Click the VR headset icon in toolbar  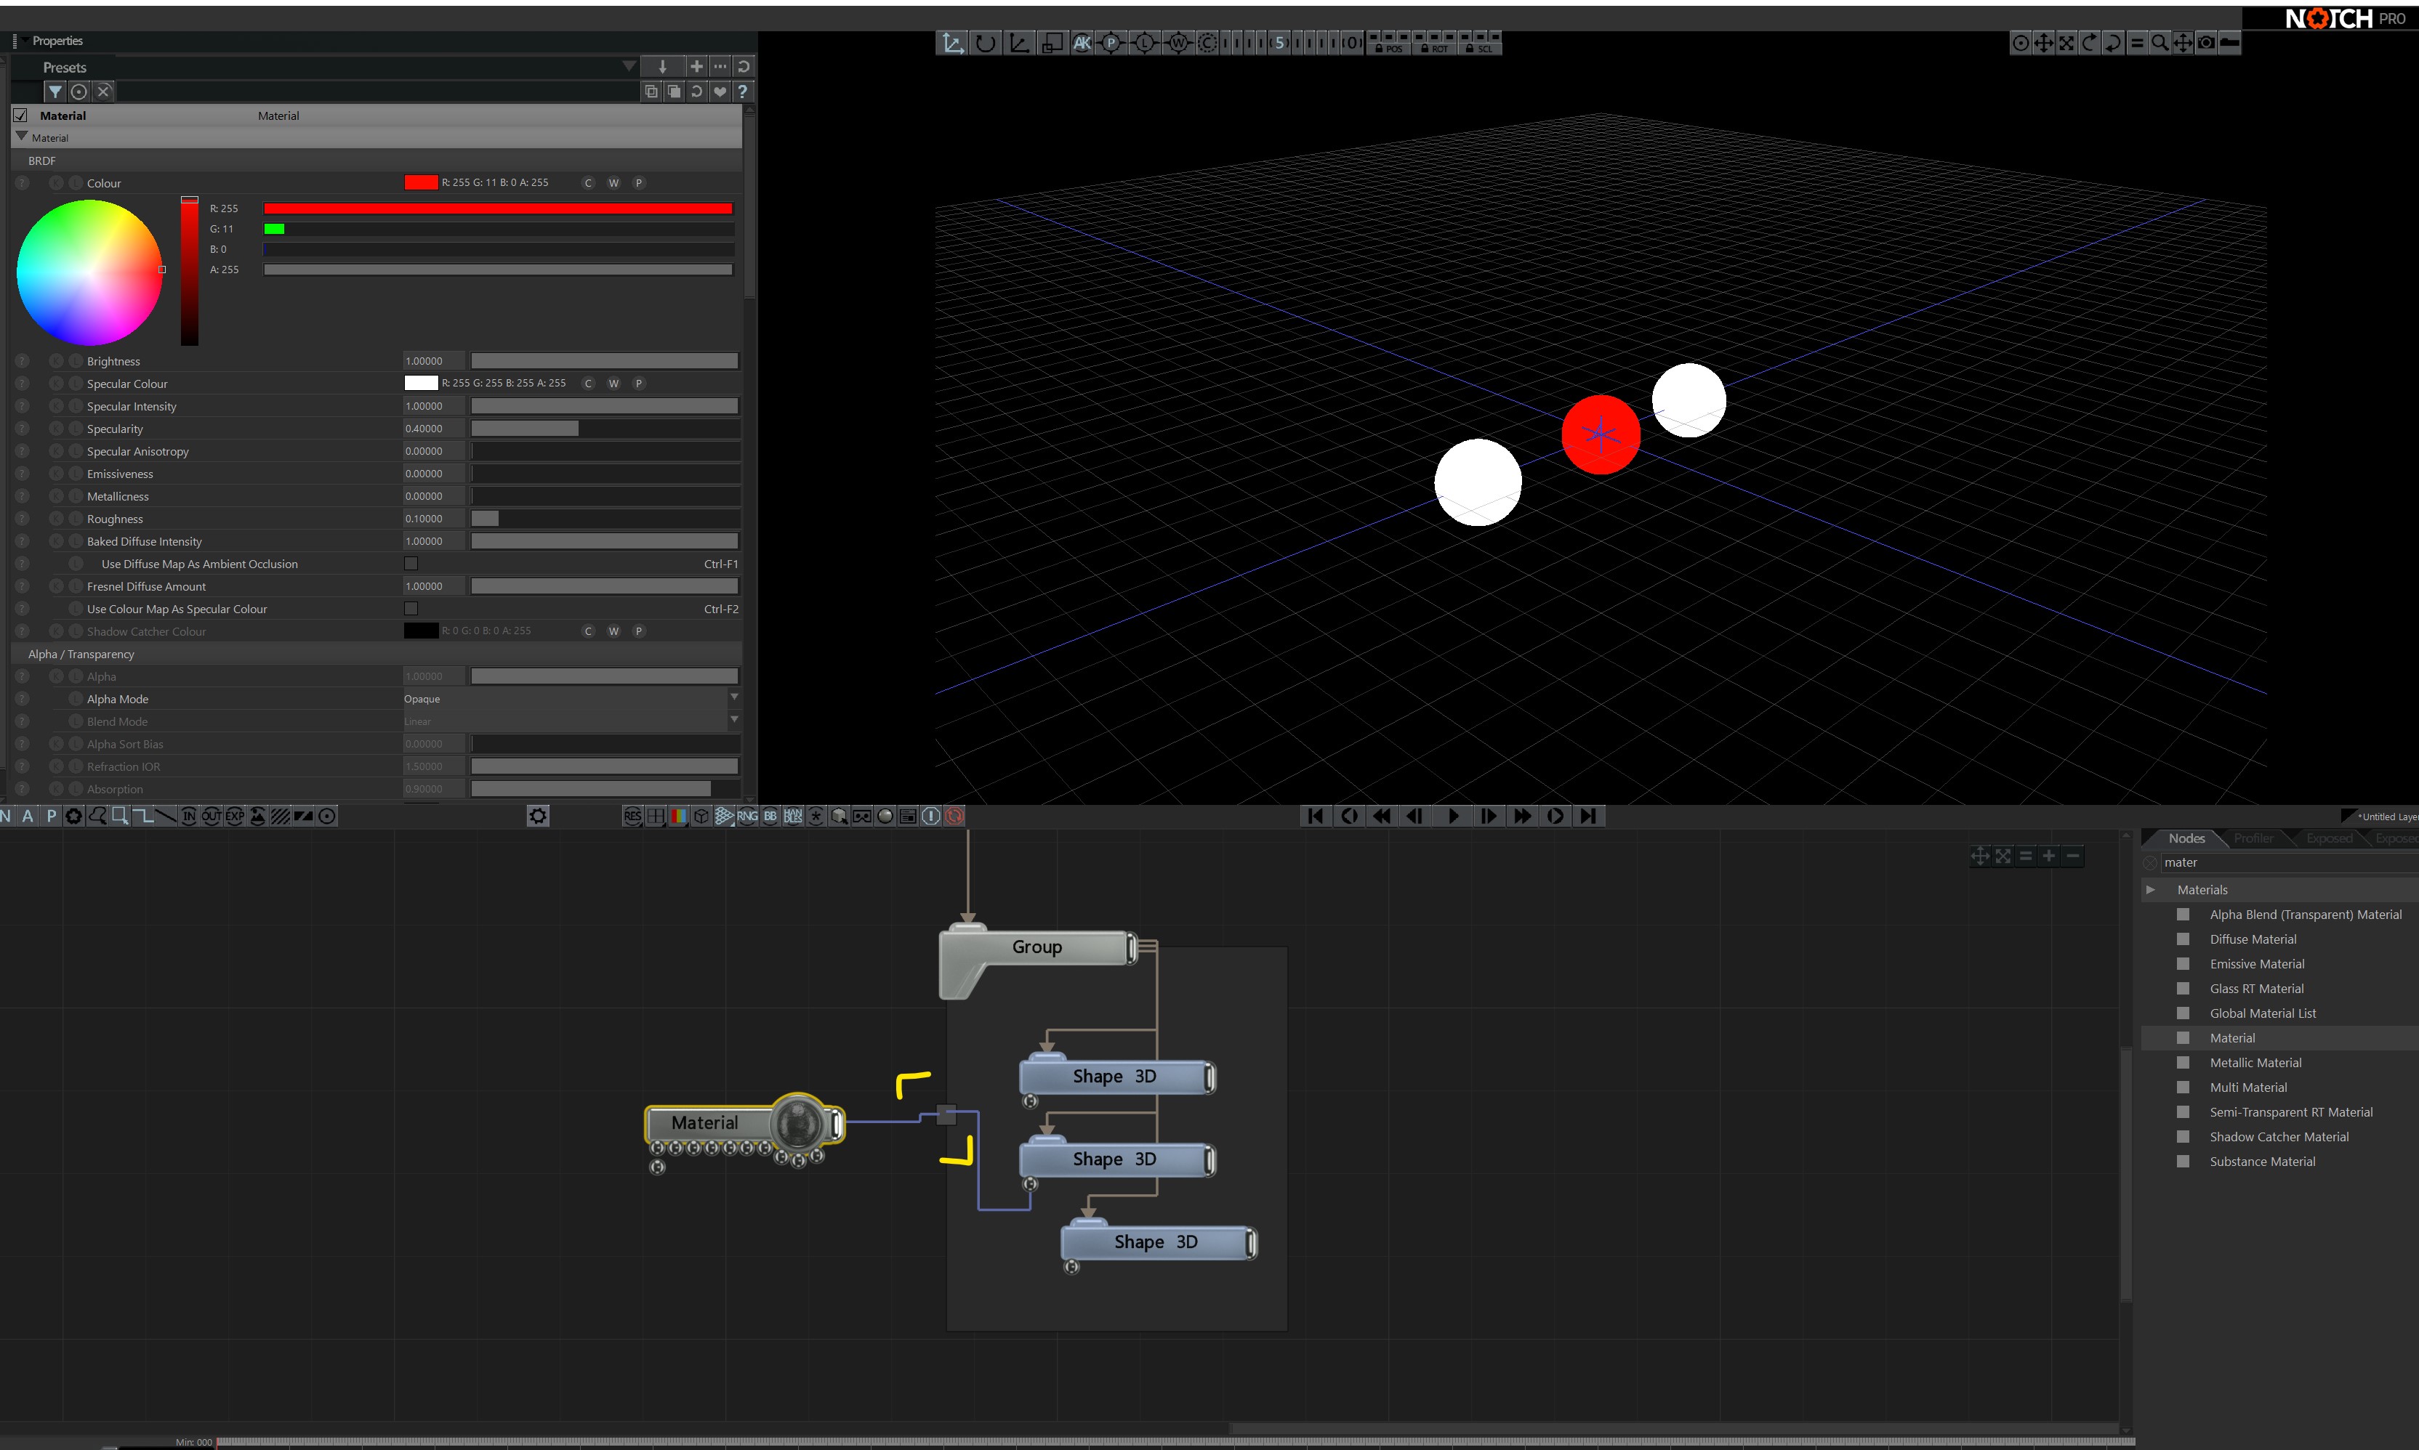(862, 816)
